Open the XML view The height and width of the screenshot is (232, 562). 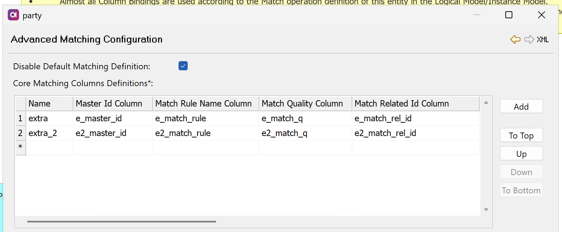click(543, 39)
